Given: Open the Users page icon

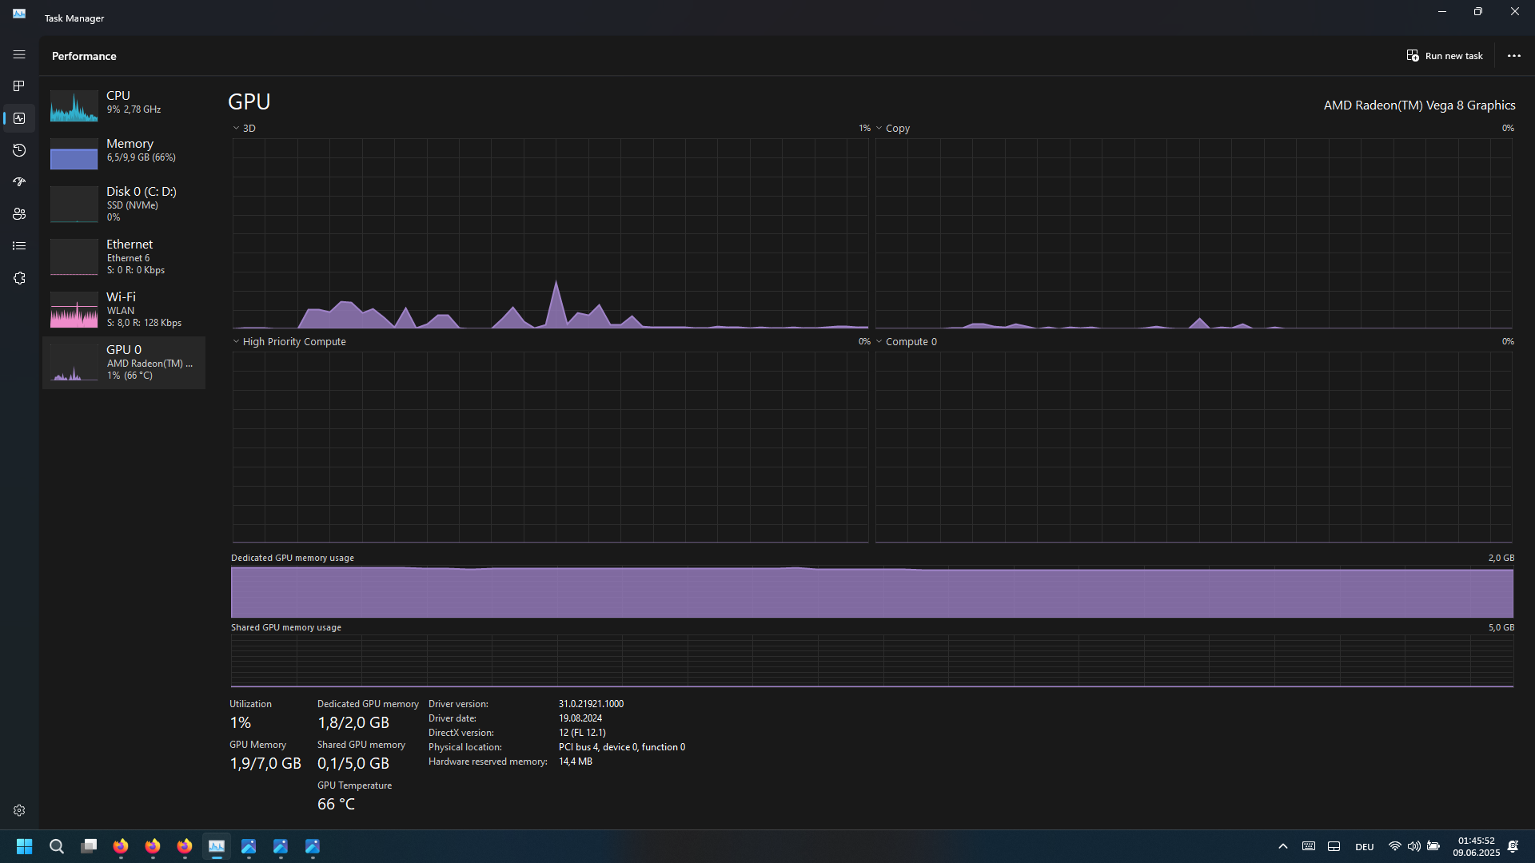Looking at the screenshot, I should coord(19,214).
